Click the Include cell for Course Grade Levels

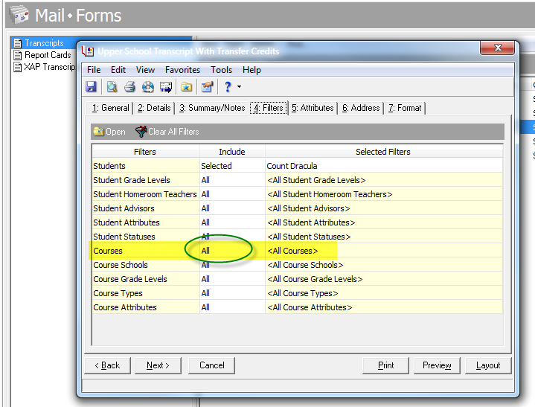point(232,279)
